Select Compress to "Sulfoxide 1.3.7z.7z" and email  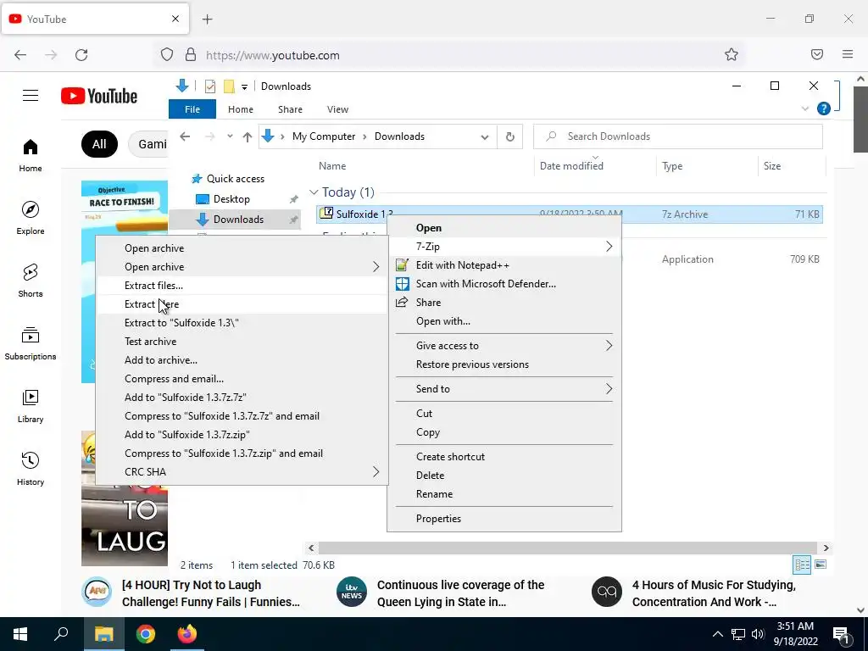click(x=242, y=415)
